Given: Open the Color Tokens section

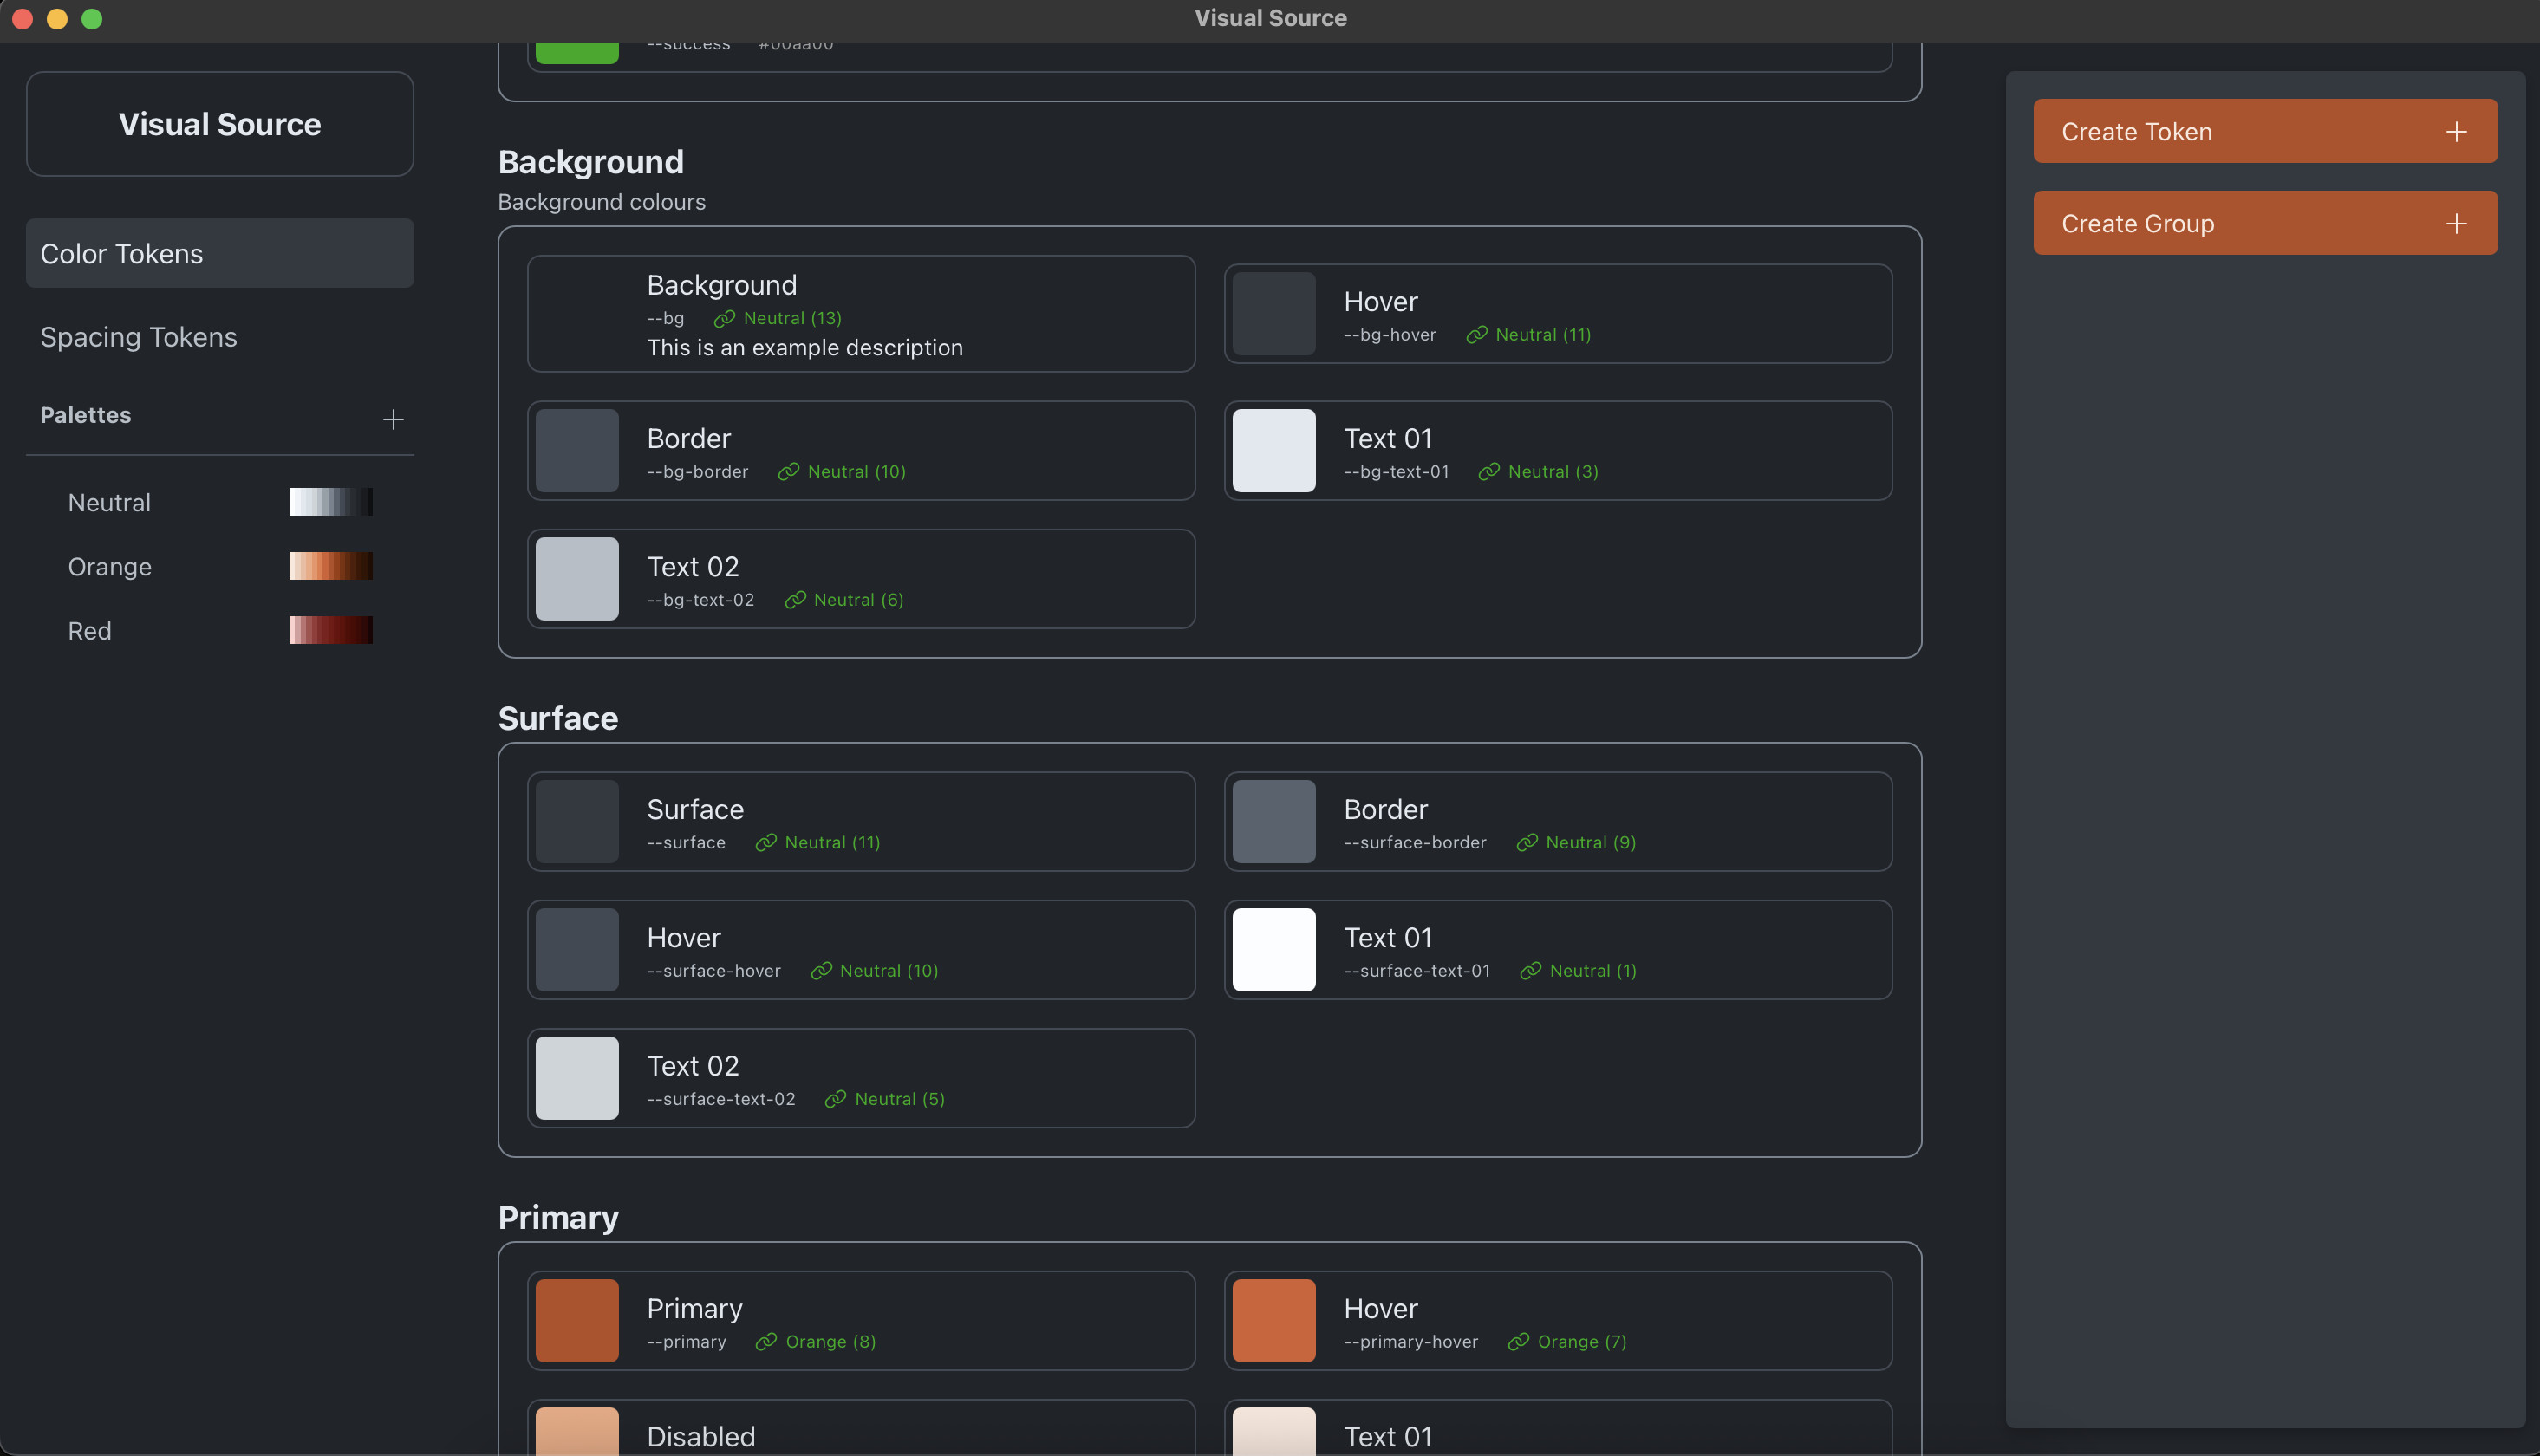Looking at the screenshot, I should point(220,254).
